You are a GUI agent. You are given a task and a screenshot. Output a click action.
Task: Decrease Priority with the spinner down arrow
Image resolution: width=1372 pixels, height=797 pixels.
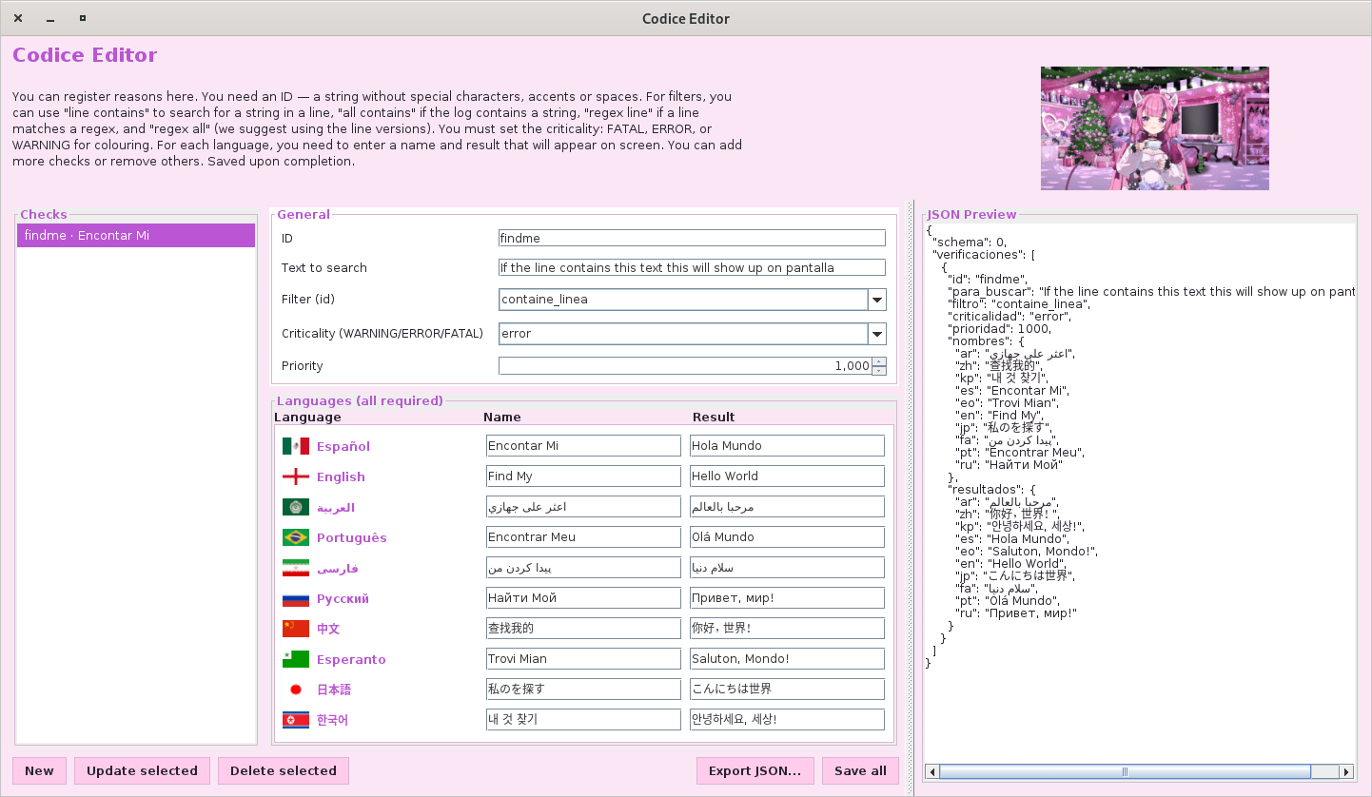click(x=878, y=371)
